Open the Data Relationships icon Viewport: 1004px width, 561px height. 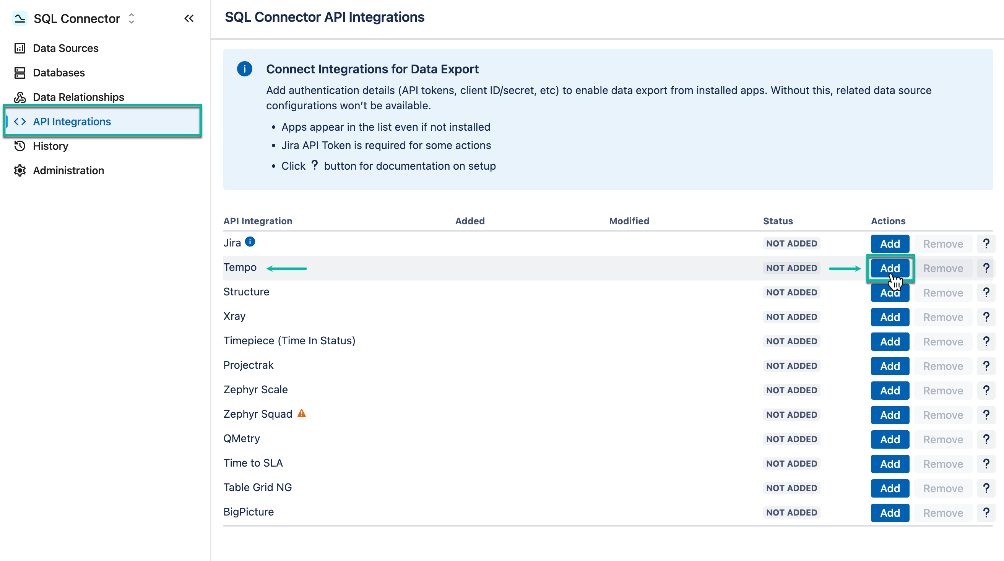tap(20, 97)
